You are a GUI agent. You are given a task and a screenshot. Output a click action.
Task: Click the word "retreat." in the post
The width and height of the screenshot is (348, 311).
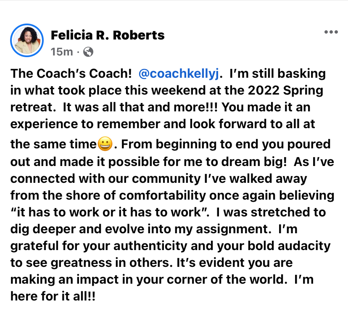[33, 107]
